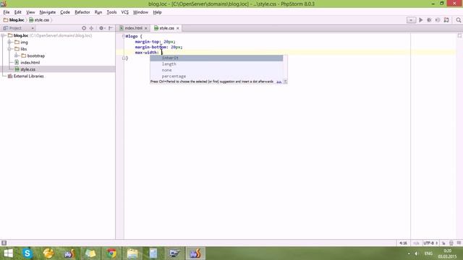
Task: Collapse the blog.loc root node
Action: pos(3,35)
